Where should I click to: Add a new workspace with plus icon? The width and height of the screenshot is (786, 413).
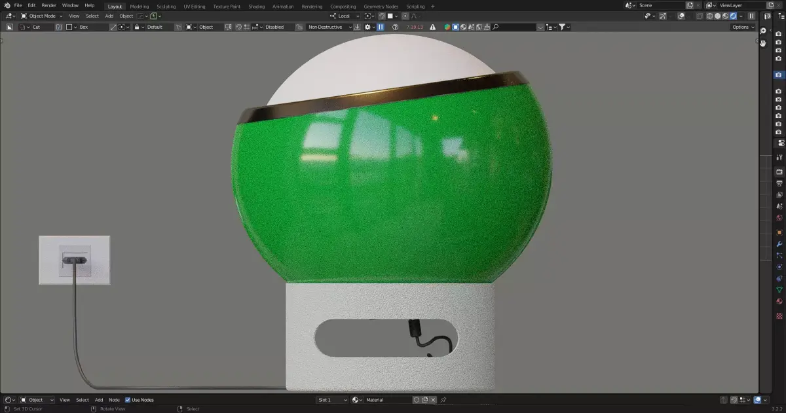point(432,6)
